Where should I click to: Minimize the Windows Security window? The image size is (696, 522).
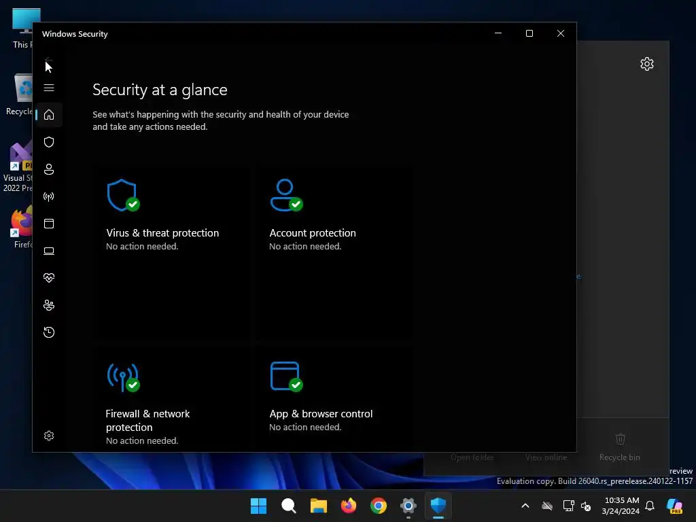pyautogui.click(x=498, y=33)
